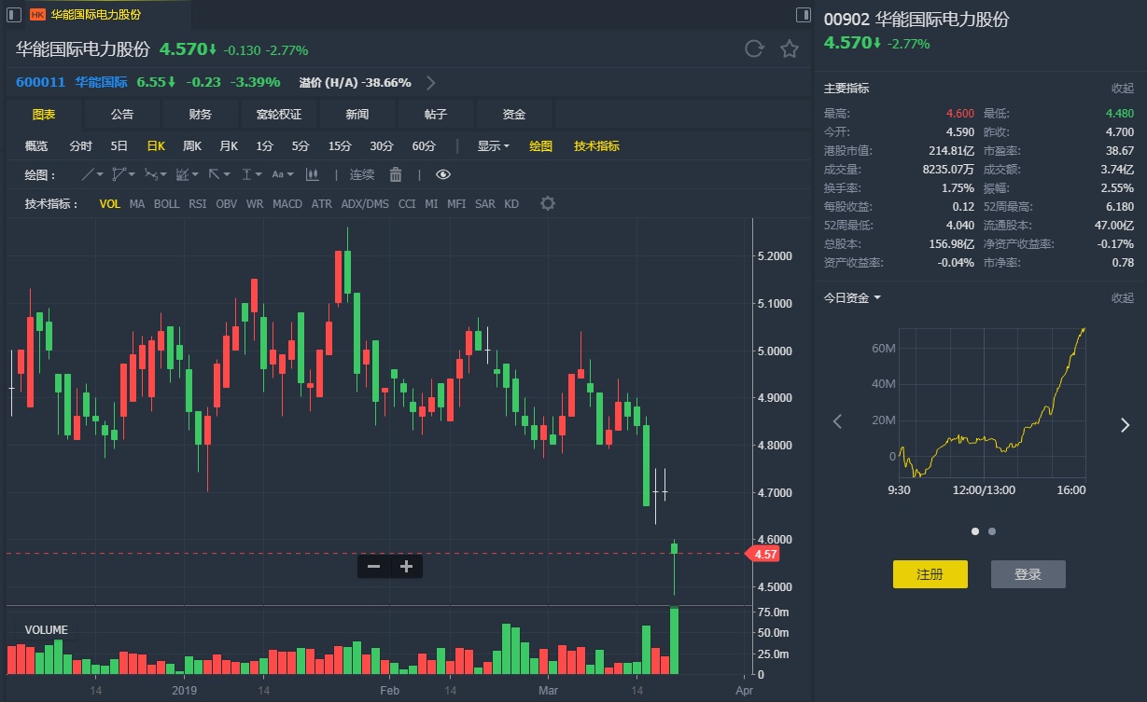
Task: Switch to 新闻 news tab
Action: coord(357,114)
